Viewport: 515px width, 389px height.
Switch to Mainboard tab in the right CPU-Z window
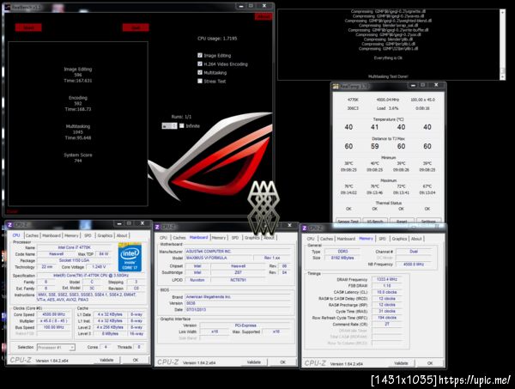pos(346,239)
